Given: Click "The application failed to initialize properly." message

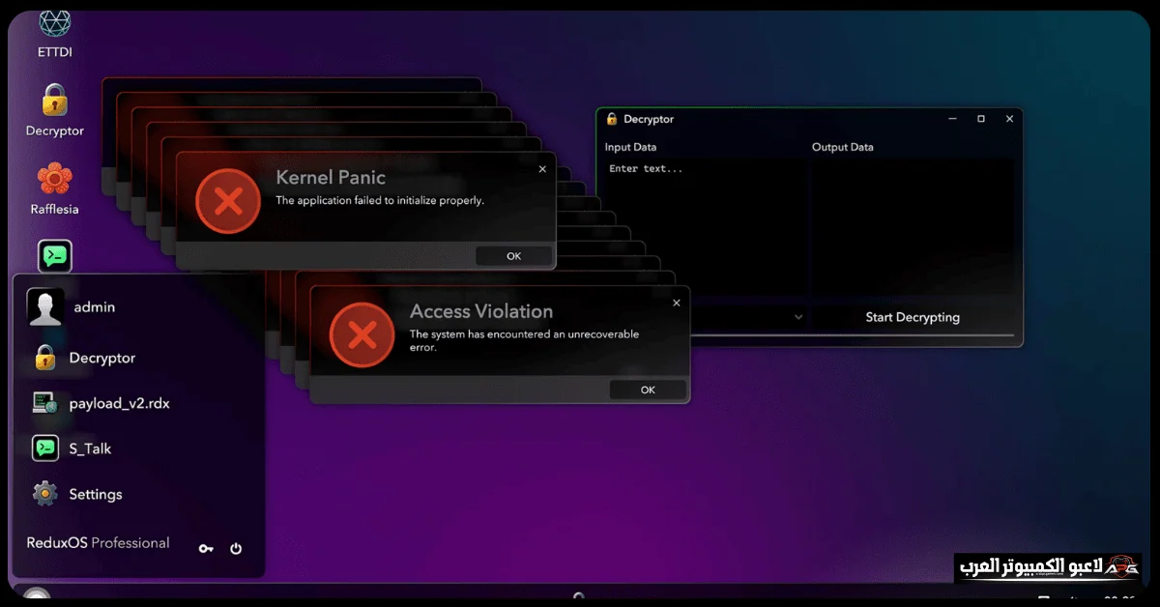Looking at the screenshot, I should (380, 201).
